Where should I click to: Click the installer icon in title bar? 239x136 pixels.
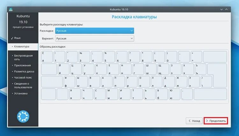point(11,9)
